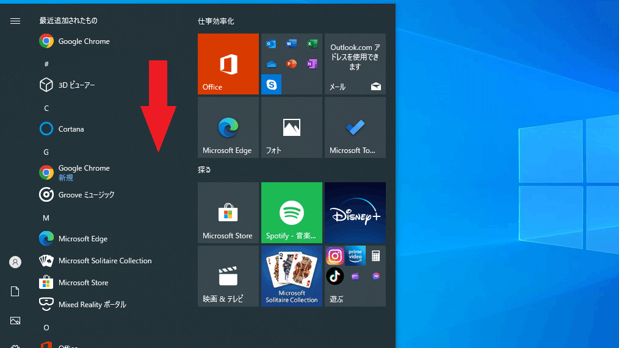Open the Microsoft To Do tile
The width and height of the screenshot is (619, 348).
[355, 127]
